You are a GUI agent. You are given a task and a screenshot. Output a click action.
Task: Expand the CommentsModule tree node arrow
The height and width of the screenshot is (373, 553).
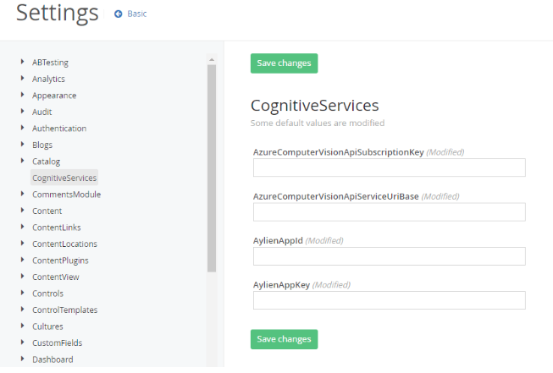coord(23,194)
